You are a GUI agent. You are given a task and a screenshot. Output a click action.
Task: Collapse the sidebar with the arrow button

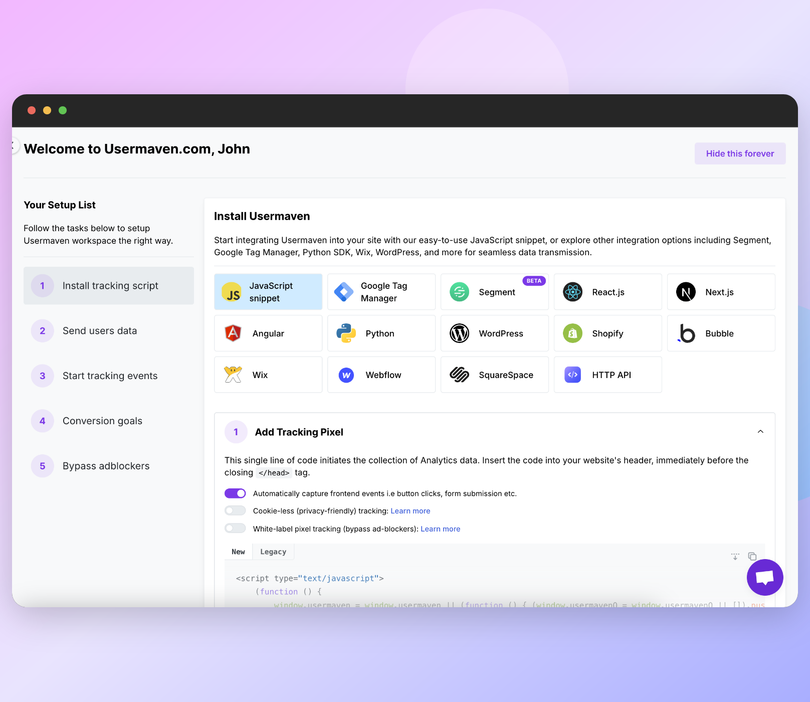coord(14,146)
